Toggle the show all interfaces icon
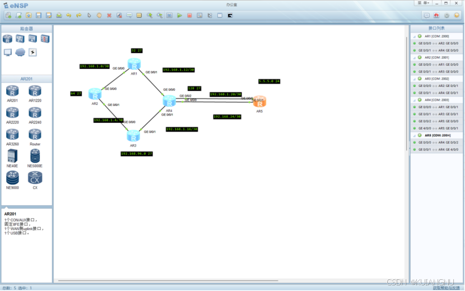The height and width of the screenshot is (291, 465). click(210, 16)
